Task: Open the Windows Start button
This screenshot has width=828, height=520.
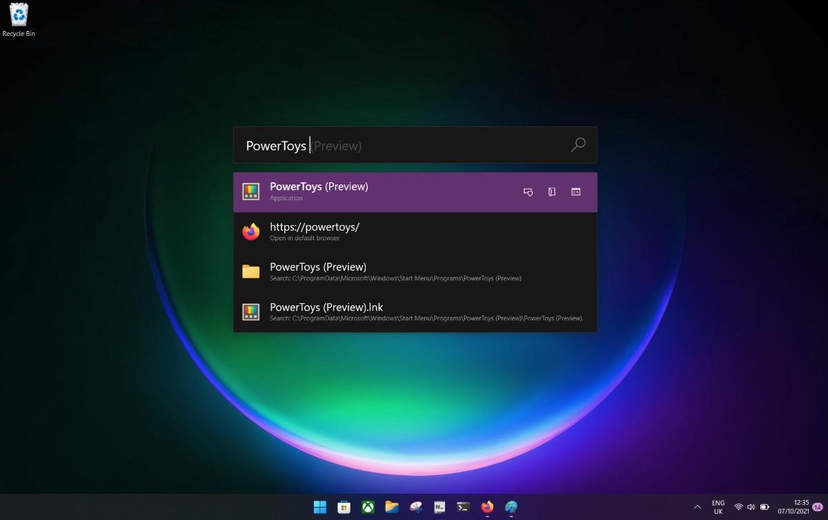Action: click(x=320, y=507)
